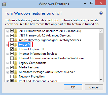This screenshot has width=108, height=95.
Task: Uncheck the Media Features checkbox
Action: click(x=12, y=67)
